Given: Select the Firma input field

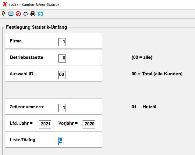Looking at the screenshot, I should point(62,42).
